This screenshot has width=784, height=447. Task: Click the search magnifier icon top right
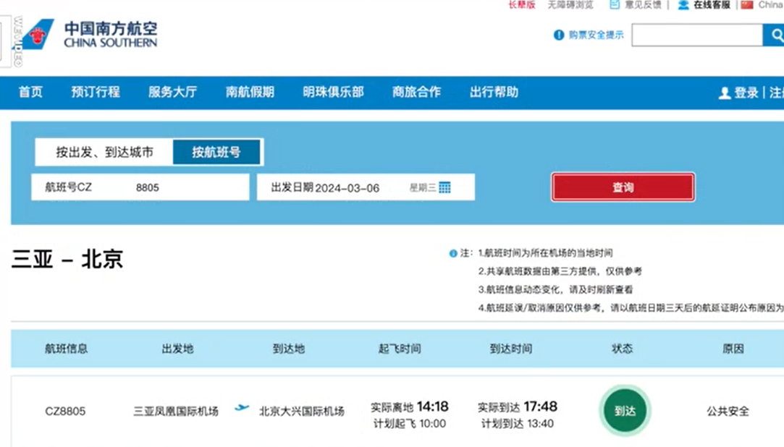[x=777, y=34]
